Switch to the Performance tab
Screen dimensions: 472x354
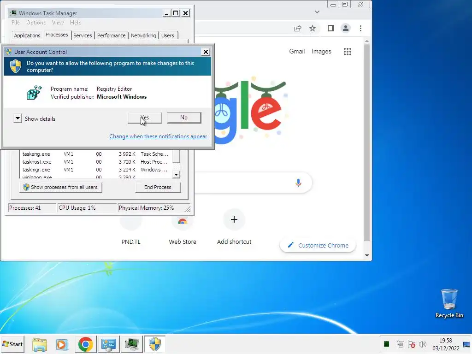112,35
